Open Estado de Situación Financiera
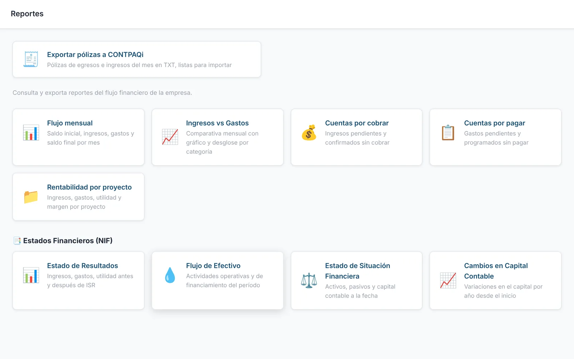The image size is (574, 359). (x=357, y=280)
